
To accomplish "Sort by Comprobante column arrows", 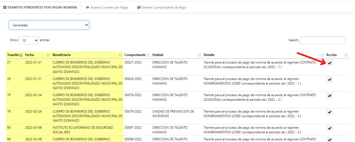I will point(148,55).
